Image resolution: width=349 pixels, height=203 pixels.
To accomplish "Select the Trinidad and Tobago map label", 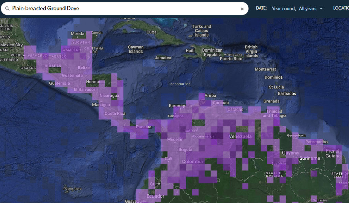I will 274,113.
